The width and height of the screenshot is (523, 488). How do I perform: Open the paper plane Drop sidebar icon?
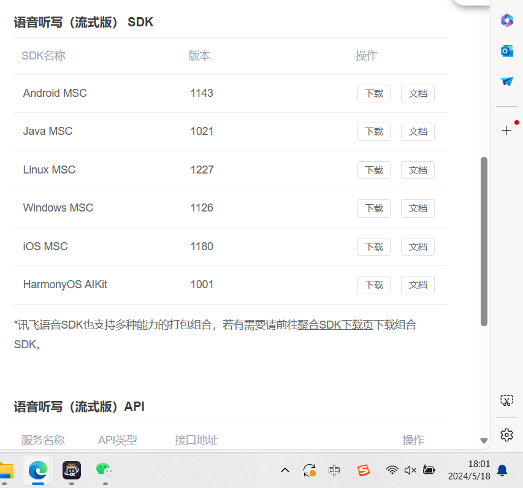tap(506, 81)
